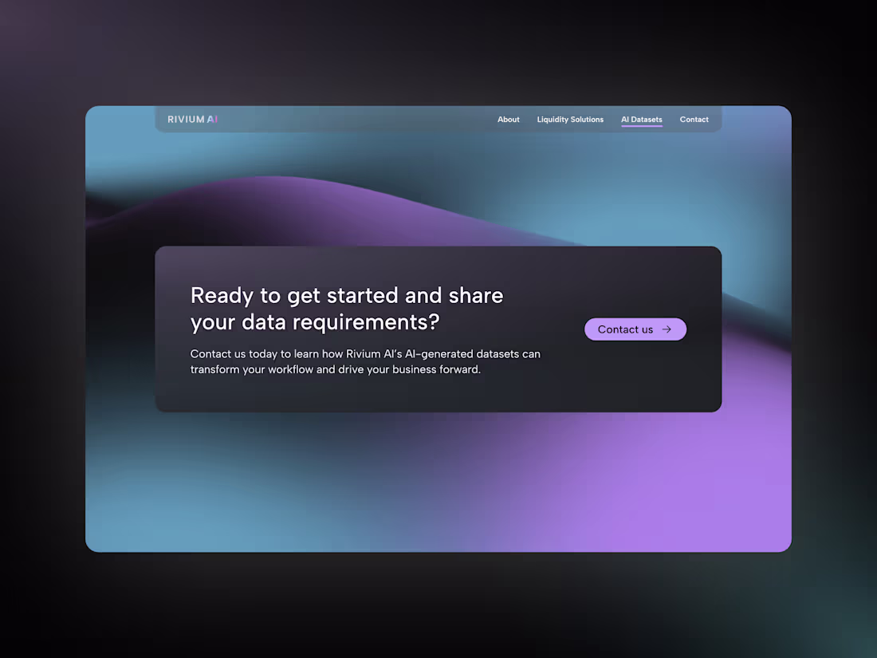
Task: Open the Contact nav entry
Action: [694, 119]
